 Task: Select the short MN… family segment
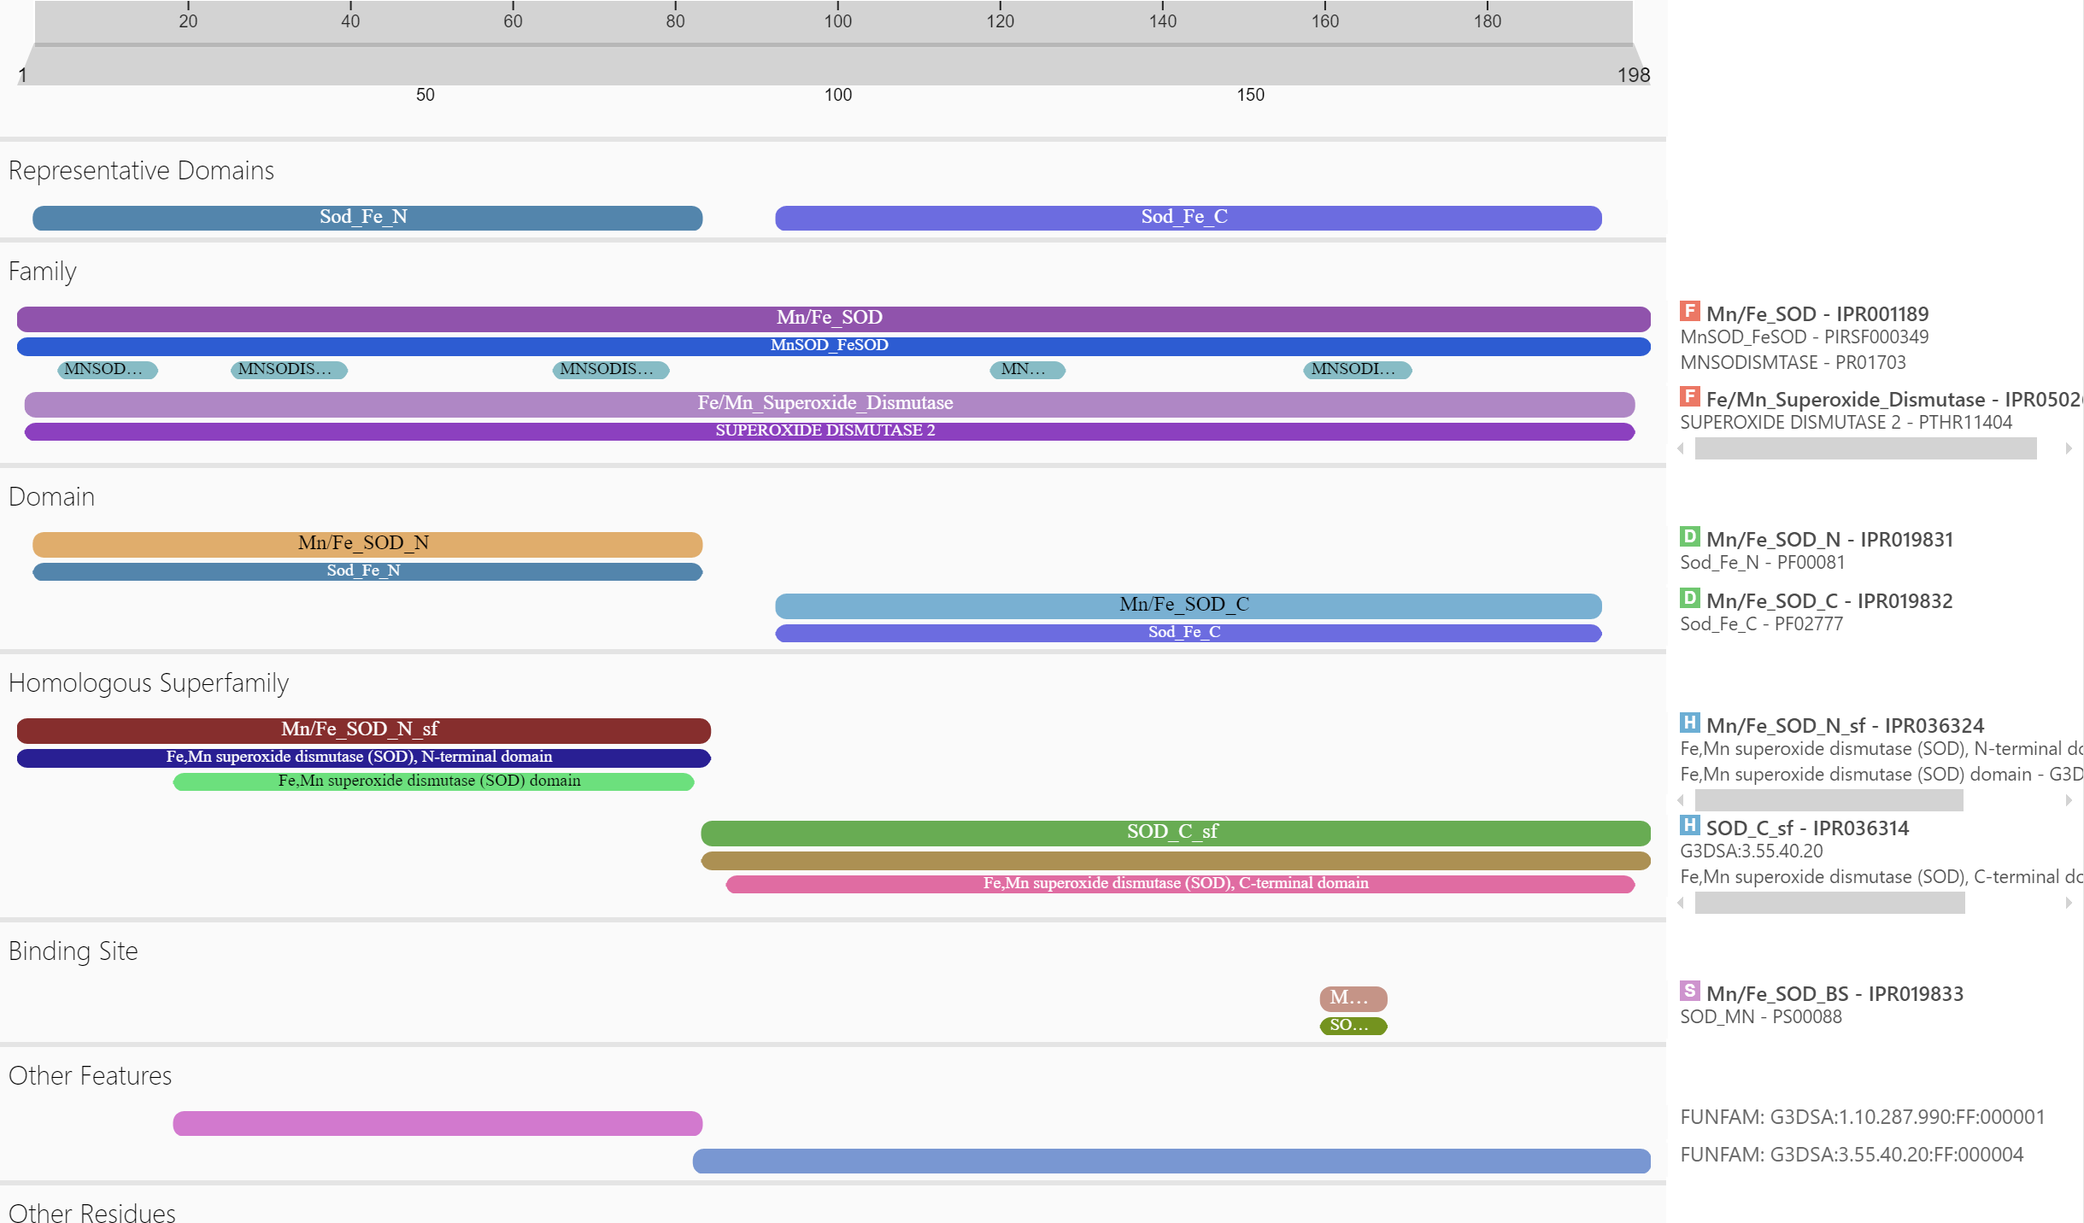click(x=1027, y=370)
